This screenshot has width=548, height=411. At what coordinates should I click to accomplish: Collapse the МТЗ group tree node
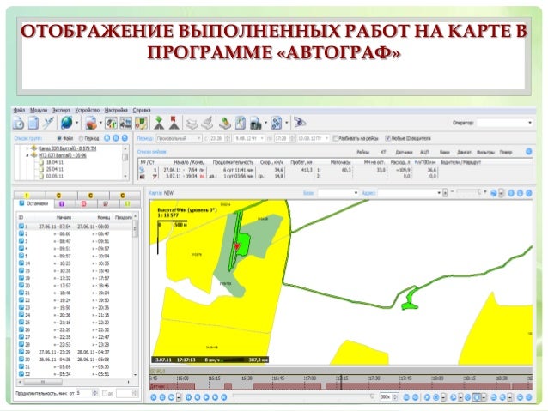[27, 155]
